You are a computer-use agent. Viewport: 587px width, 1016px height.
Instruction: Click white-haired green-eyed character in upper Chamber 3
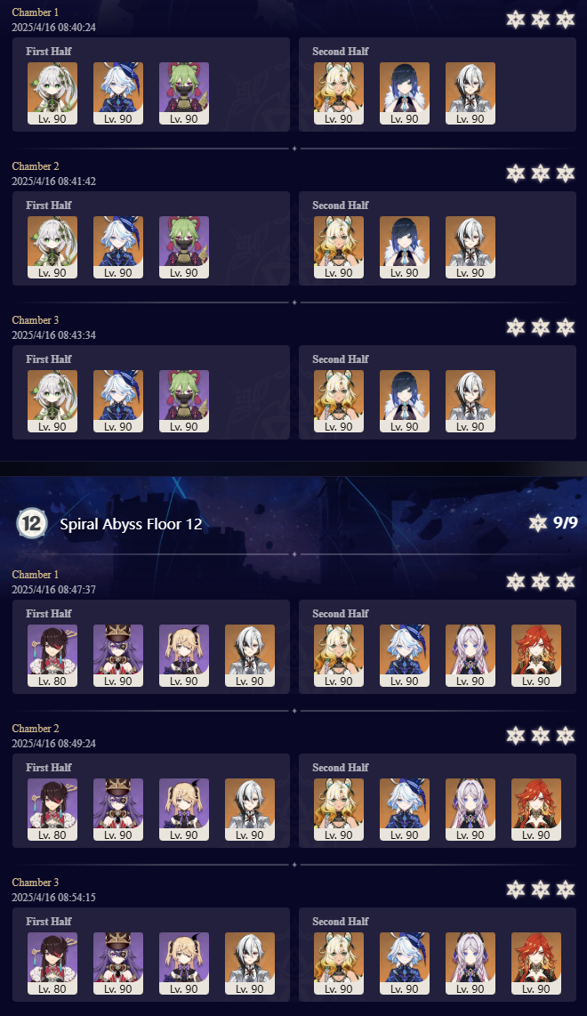(52, 401)
